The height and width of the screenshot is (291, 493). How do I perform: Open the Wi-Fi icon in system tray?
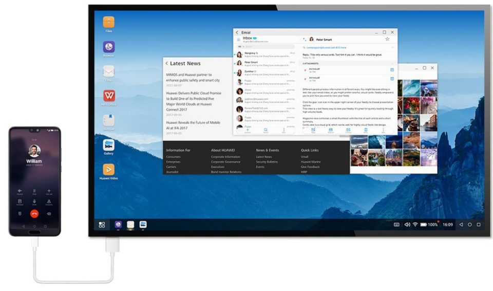(x=414, y=225)
